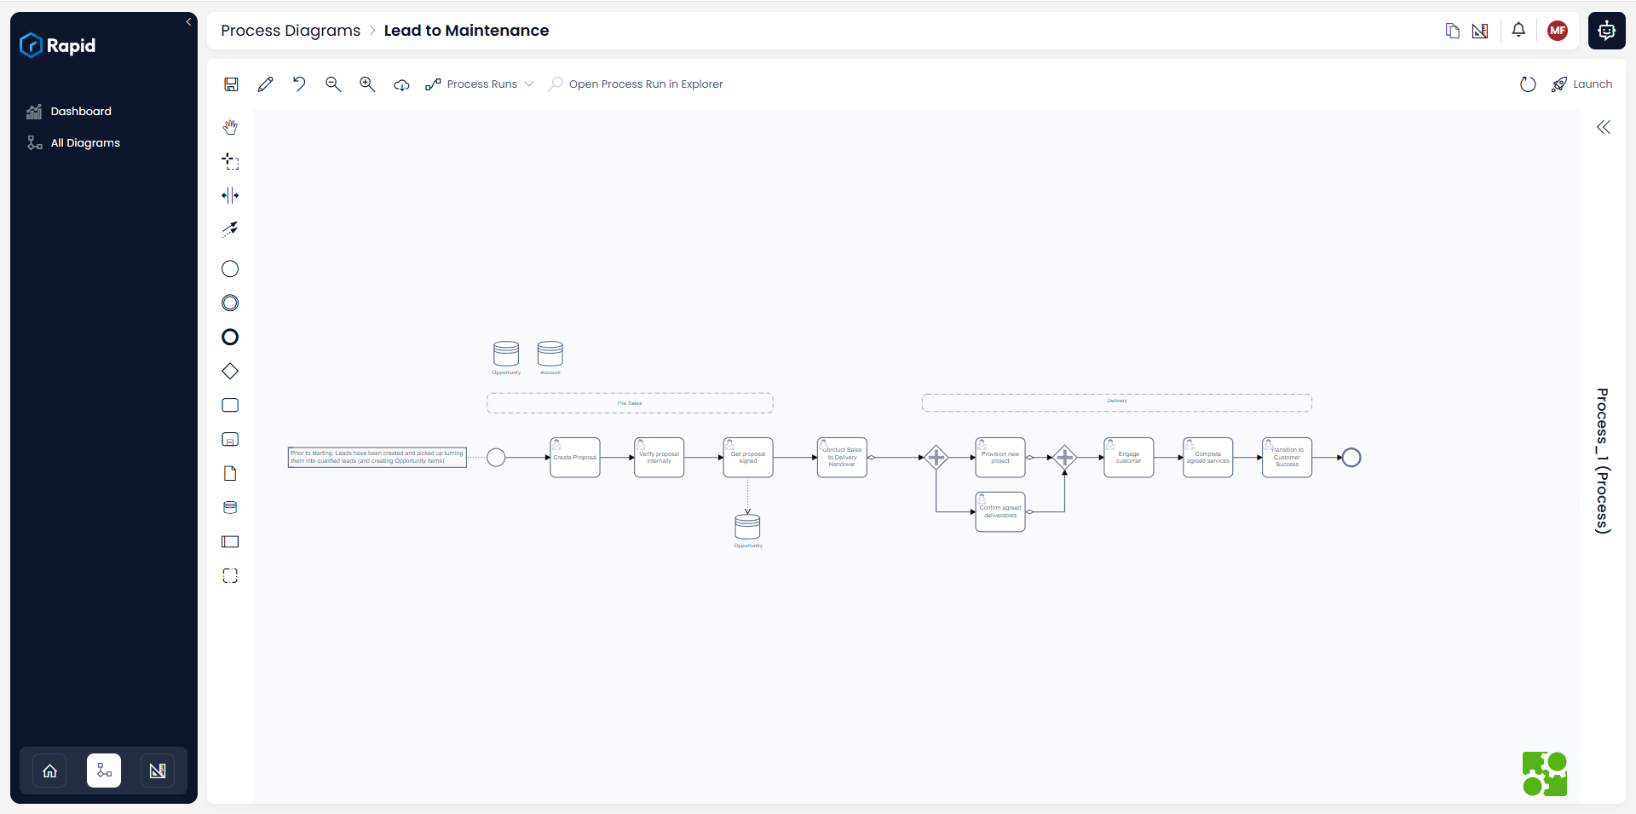Create a task rectangle from the palette

pos(230,406)
